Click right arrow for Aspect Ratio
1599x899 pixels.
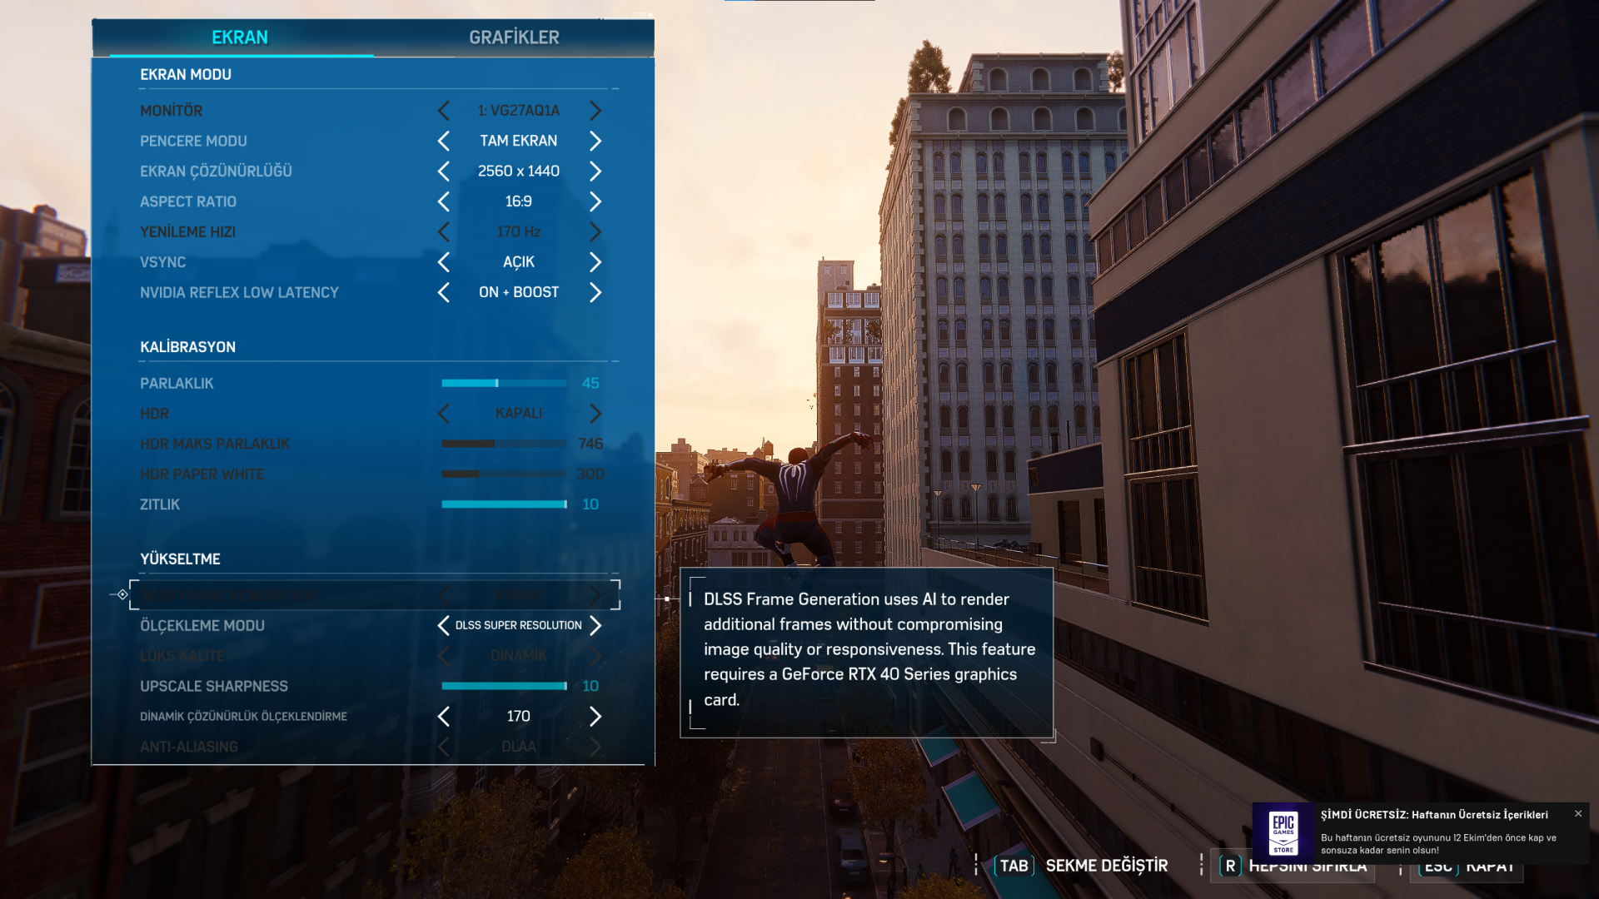click(x=595, y=201)
